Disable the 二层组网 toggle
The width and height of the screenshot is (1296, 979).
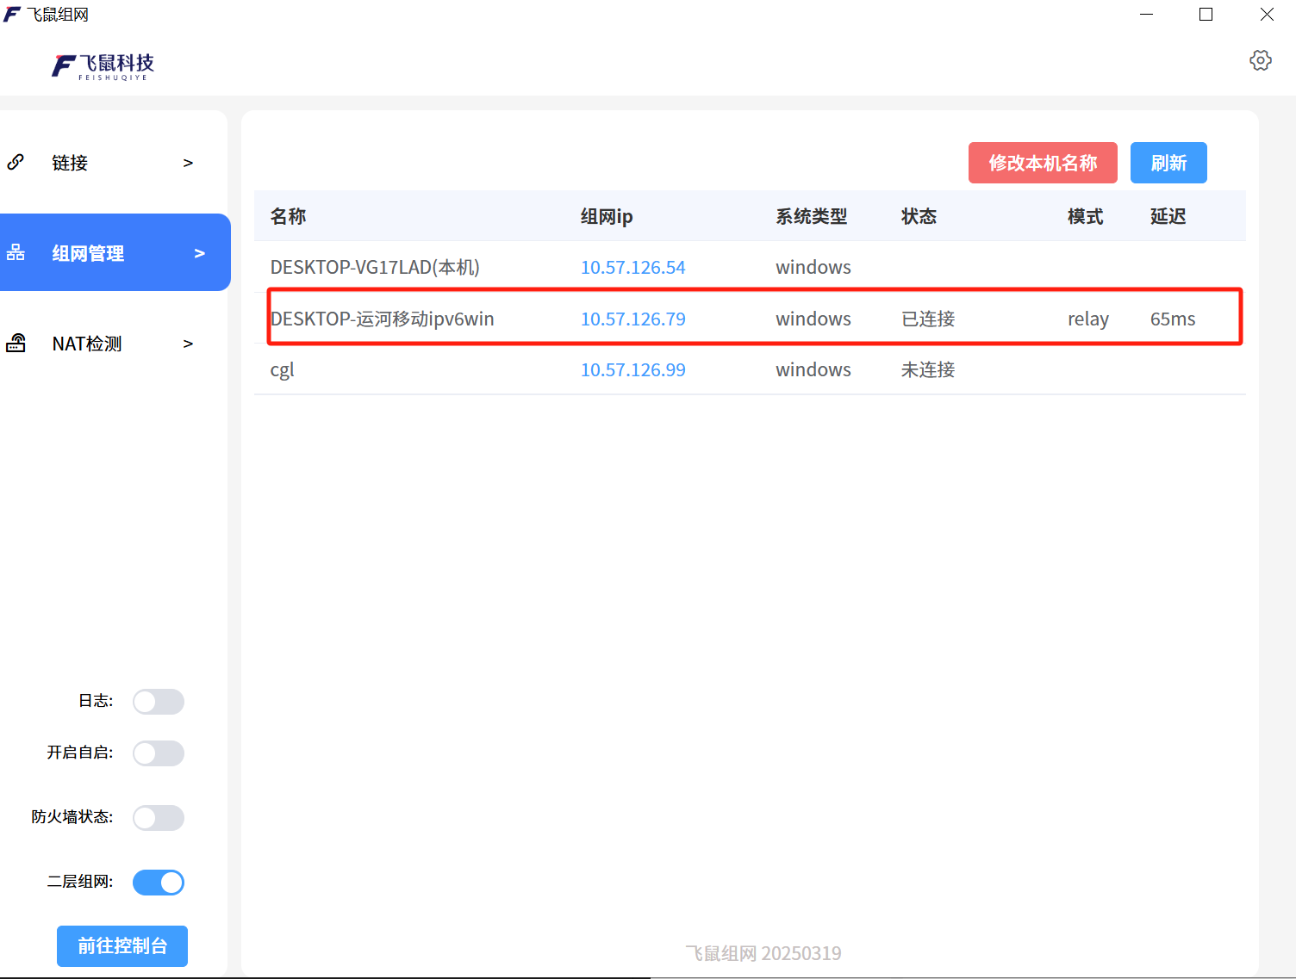[159, 883]
